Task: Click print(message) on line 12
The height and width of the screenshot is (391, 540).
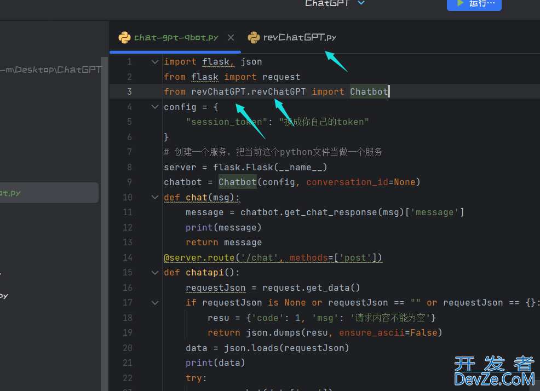Action: [223, 227]
